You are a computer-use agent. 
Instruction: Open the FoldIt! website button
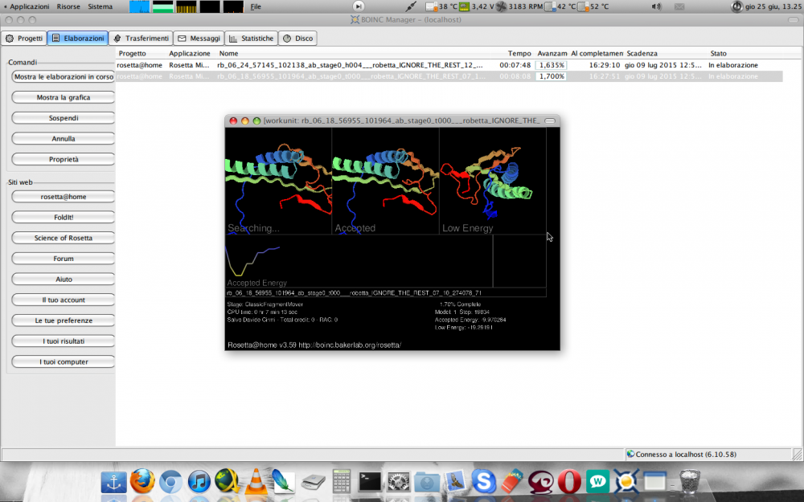point(63,217)
